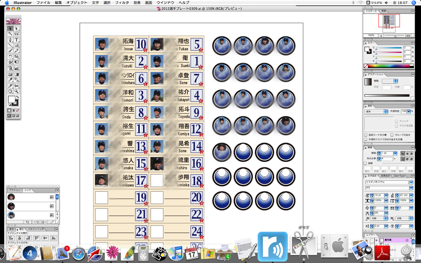Switch to the OpenType tab

pyautogui.click(x=399, y=176)
